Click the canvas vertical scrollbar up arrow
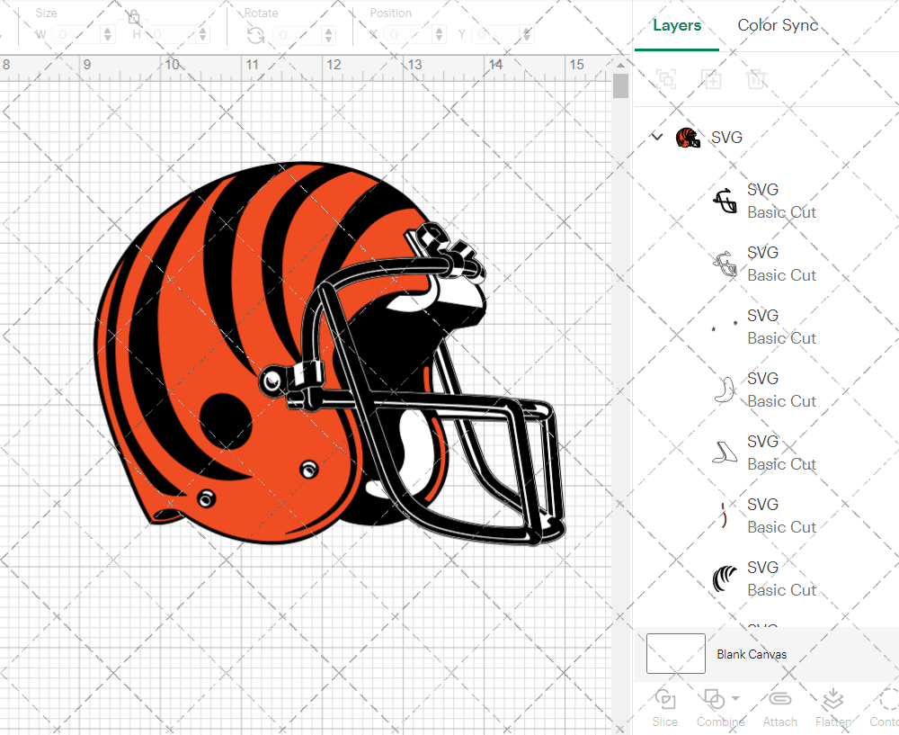Image resolution: width=899 pixels, height=735 pixels. pos(620,64)
